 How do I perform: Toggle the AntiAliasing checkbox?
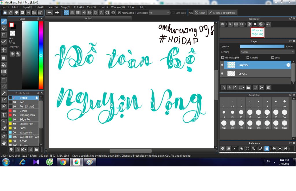coord(119,13)
